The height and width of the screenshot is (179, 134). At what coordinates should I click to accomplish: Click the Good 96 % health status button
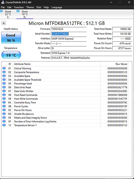[x=11, y=38]
